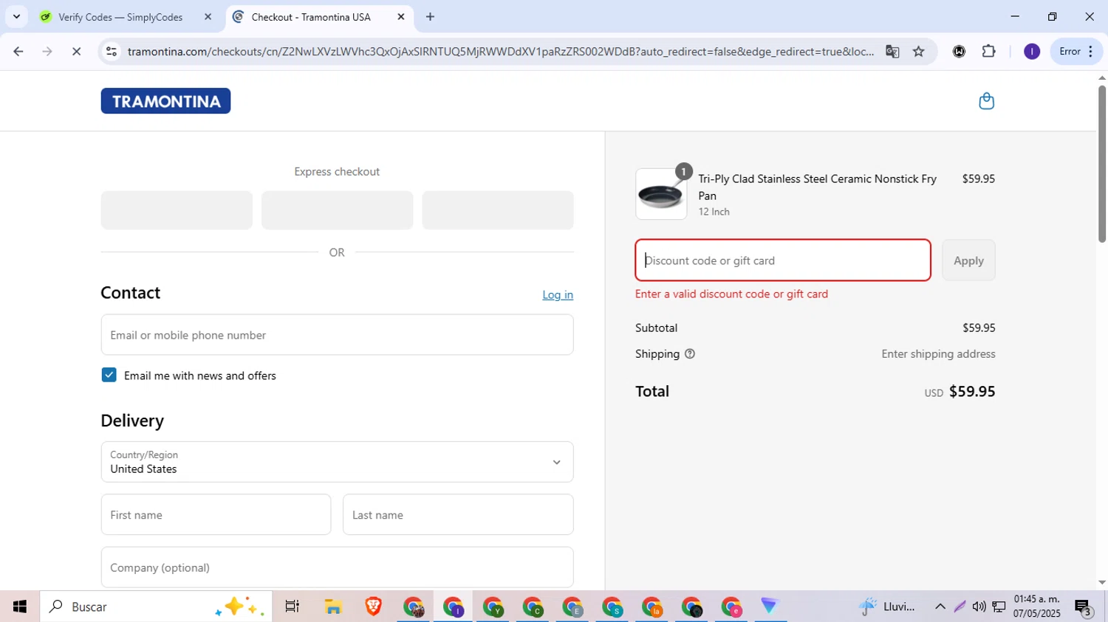1108x622 pixels.
Task: Click the Tramontina logo
Action: [x=165, y=101]
